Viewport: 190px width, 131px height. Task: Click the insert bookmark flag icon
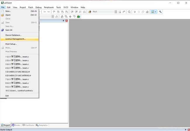click(x=54, y=12)
